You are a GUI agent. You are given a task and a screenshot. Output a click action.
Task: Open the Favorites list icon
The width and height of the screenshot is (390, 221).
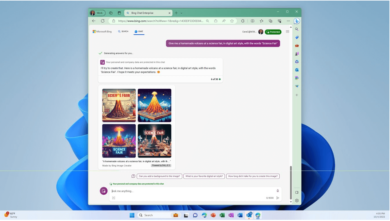coord(262,21)
